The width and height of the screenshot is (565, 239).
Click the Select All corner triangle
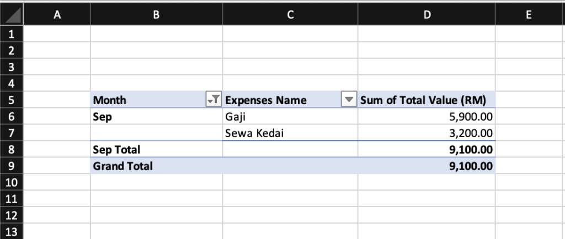pyautogui.click(x=12, y=15)
